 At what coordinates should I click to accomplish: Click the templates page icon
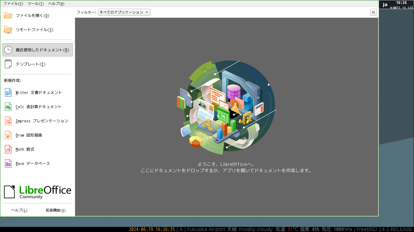click(8, 64)
